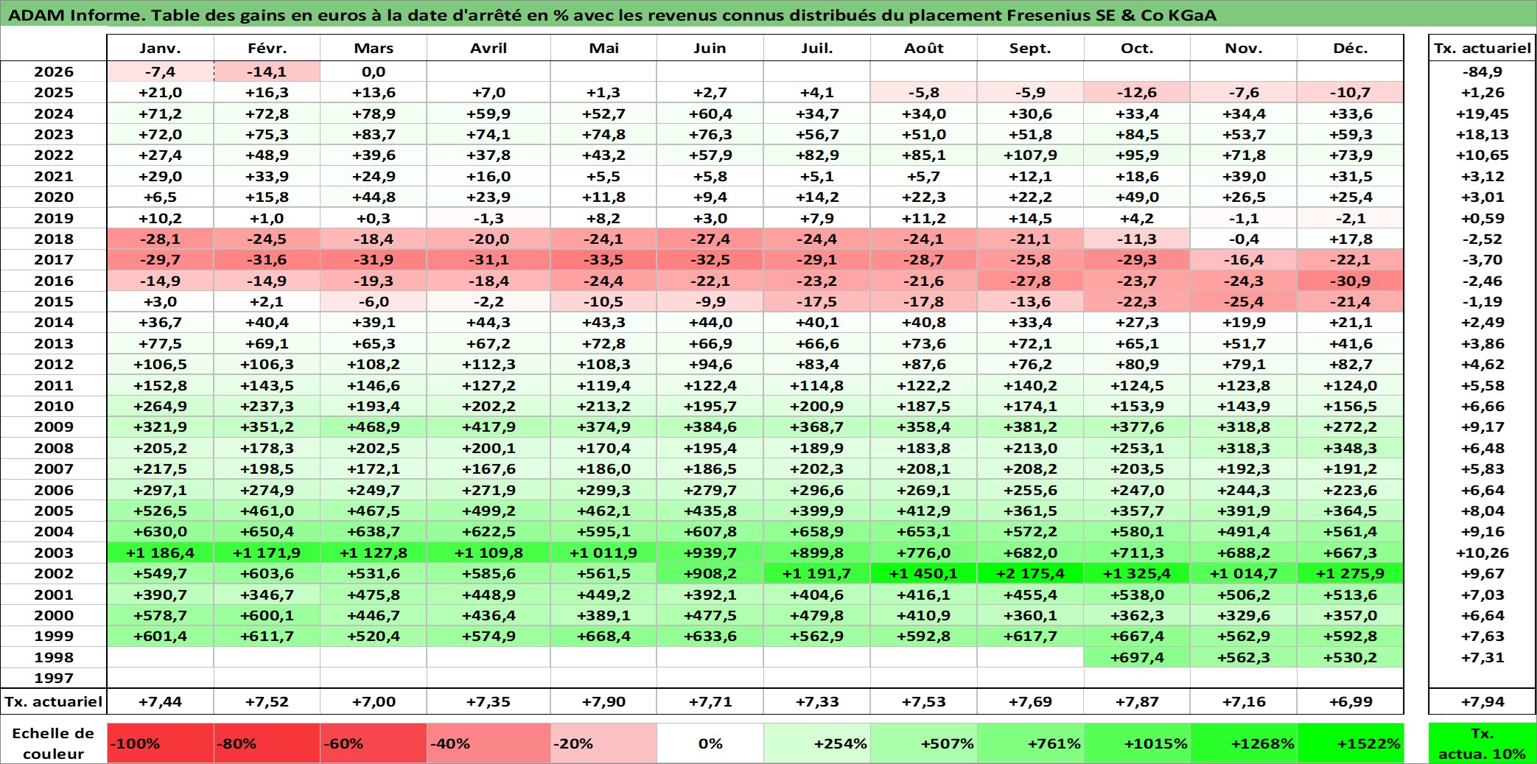Image resolution: width=1537 pixels, height=764 pixels.
Task: Select the Août column header
Action: click(x=924, y=48)
